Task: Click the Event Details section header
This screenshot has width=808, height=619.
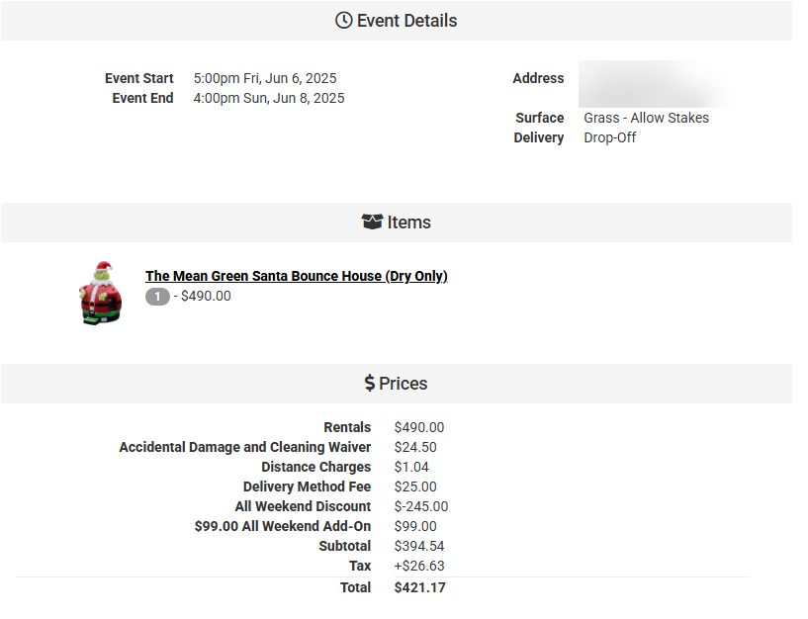Action: [406, 21]
